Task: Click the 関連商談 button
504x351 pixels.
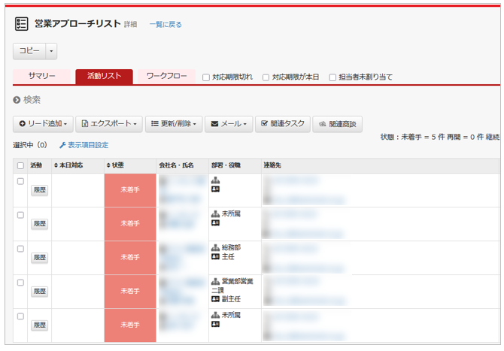Action: pos(338,124)
